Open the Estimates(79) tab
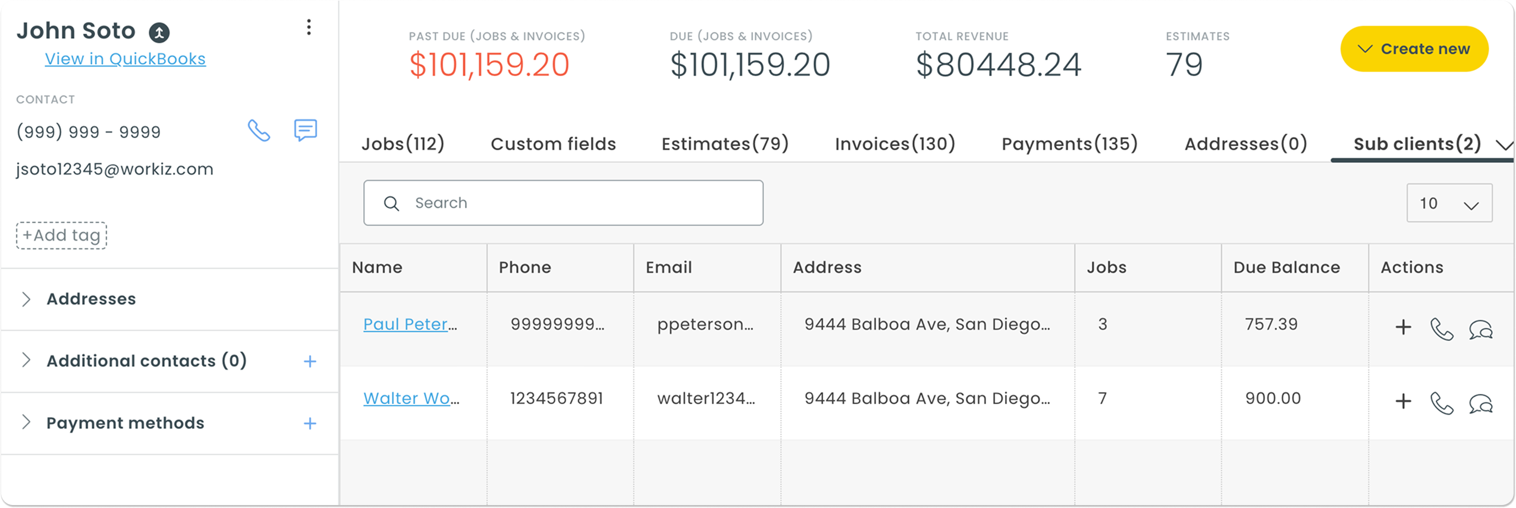 (724, 144)
